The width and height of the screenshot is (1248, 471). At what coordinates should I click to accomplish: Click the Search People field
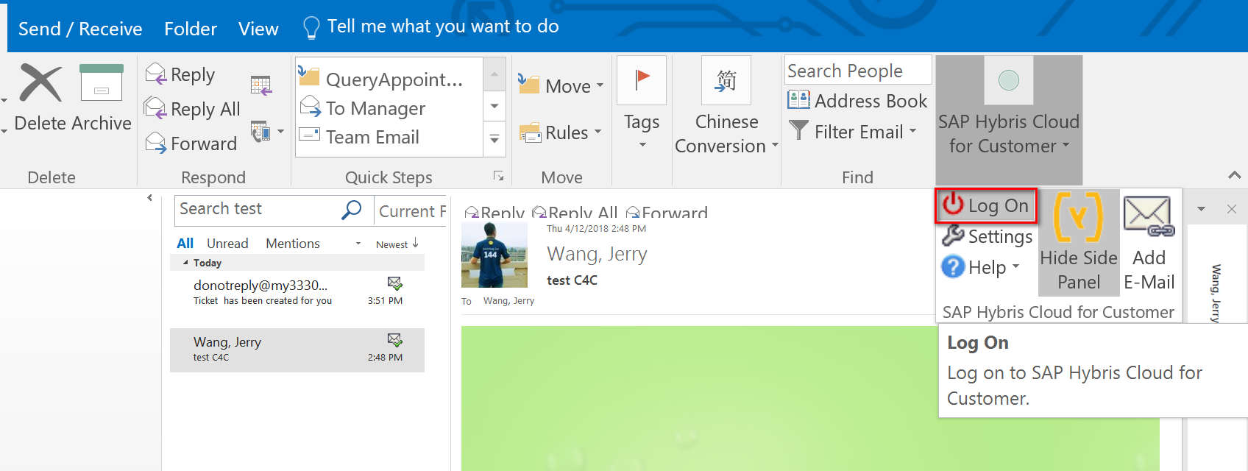click(858, 71)
